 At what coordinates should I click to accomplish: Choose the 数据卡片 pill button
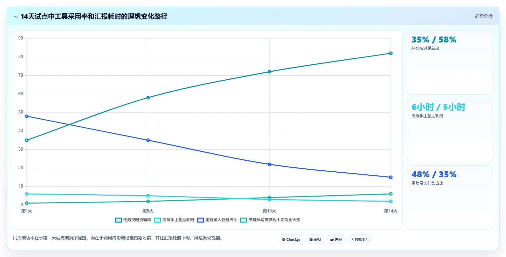point(360,239)
